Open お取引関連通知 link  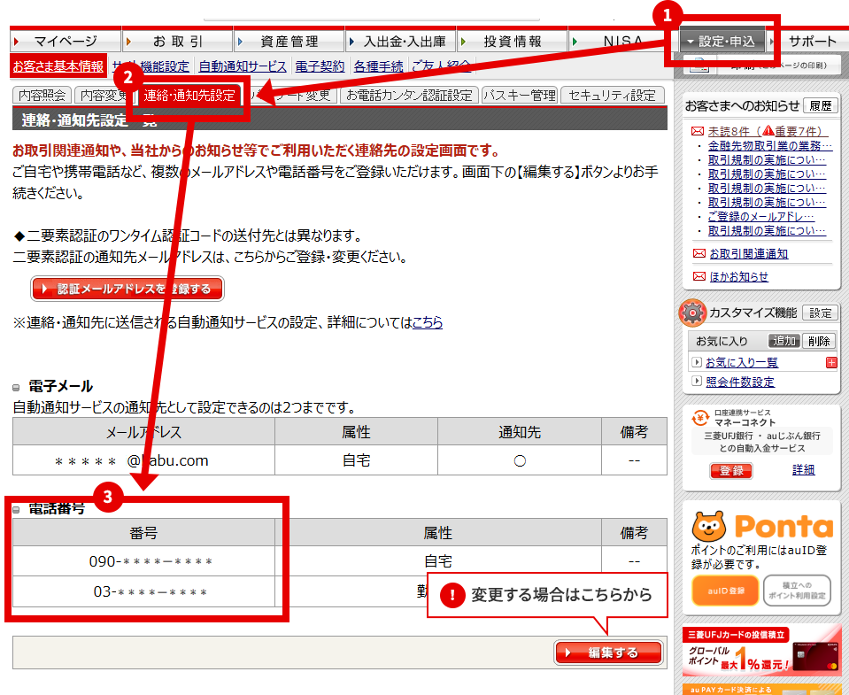pyautogui.click(x=748, y=253)
